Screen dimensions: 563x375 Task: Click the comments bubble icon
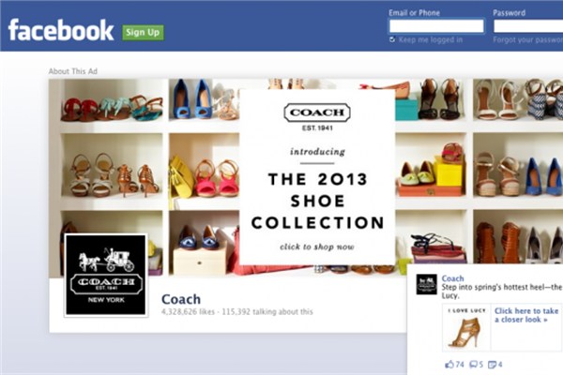(x=474, y=365)
